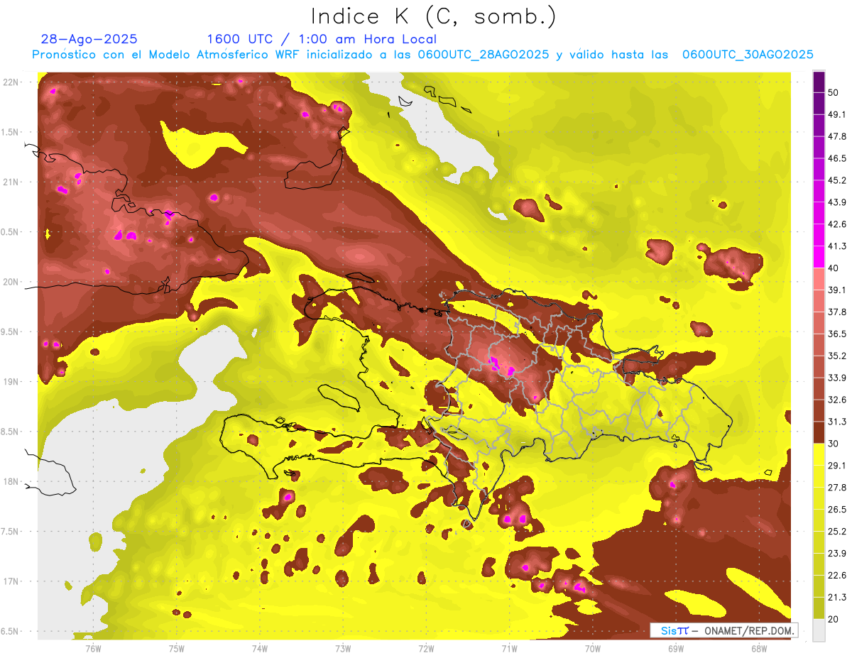Viewport: 852px width, 658px height.
Task: Click the colorbar value '41.3'
Action: tap(836, 246)
